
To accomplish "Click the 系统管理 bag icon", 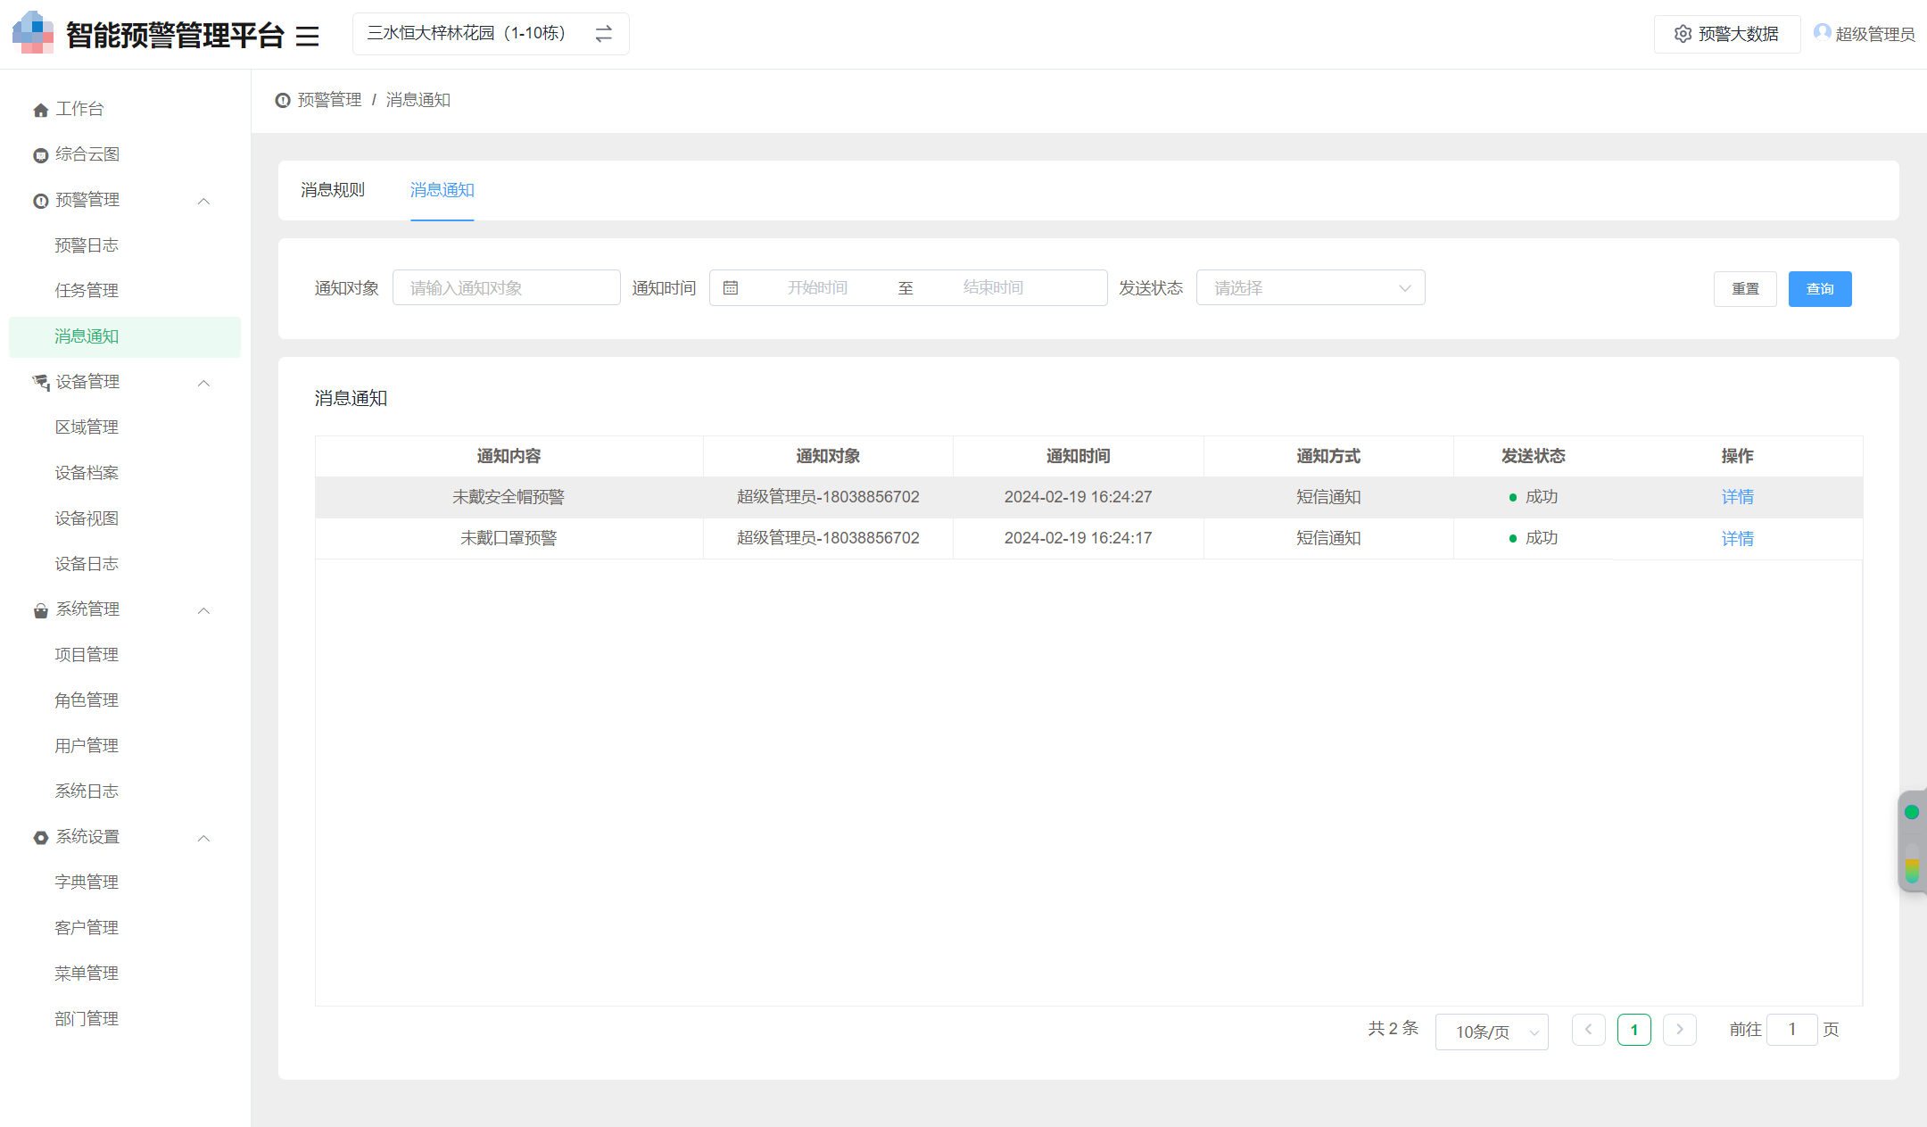I will [41, 610].
